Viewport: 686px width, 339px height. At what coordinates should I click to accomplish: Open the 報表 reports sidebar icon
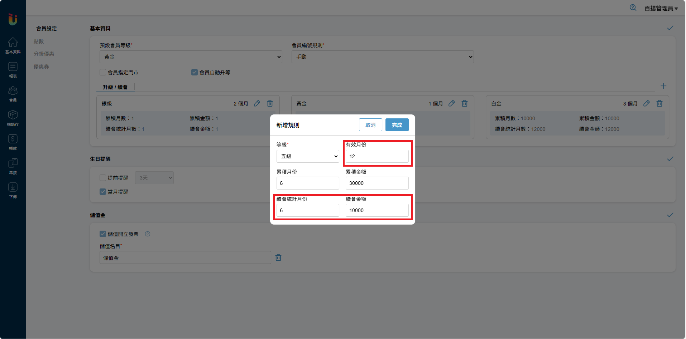[13, 70]
